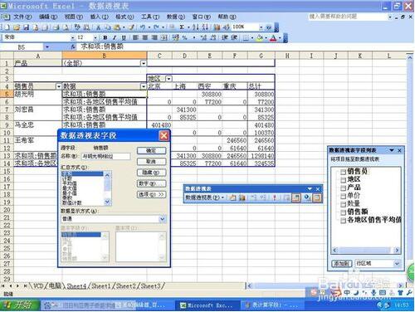
Task: Toggle Underline formatting
Action: coord(124,37)
